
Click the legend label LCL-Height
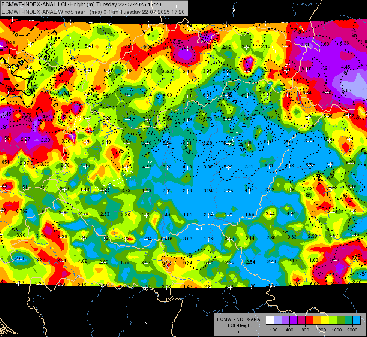pos(240,325)
